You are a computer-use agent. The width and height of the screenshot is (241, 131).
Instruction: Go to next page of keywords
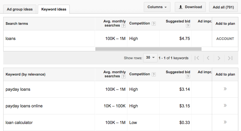[x=219, y=58]
